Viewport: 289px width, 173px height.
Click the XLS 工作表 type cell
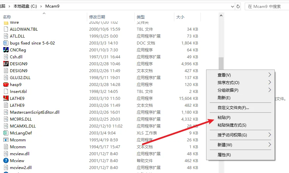tap(147, 133)
